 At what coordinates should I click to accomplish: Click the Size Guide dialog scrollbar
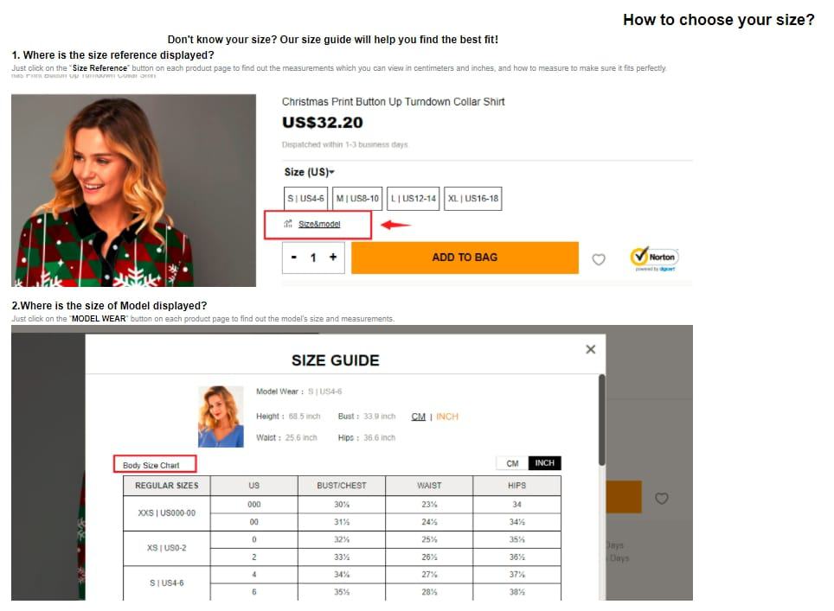[602, 420]
